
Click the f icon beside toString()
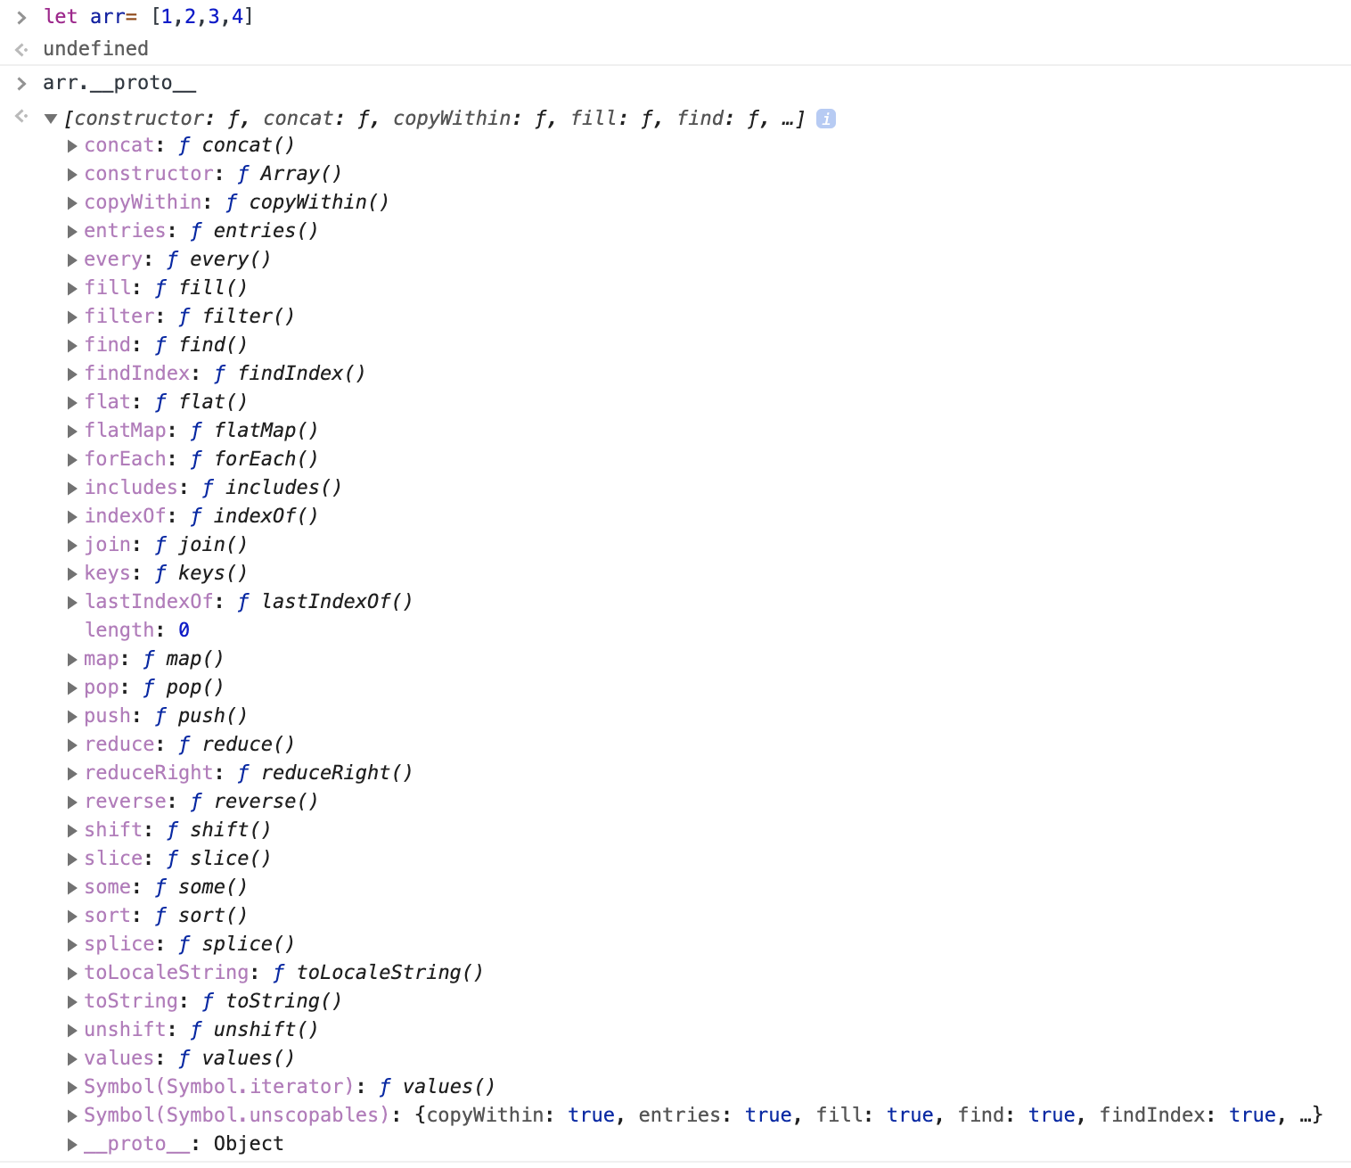207,1000
